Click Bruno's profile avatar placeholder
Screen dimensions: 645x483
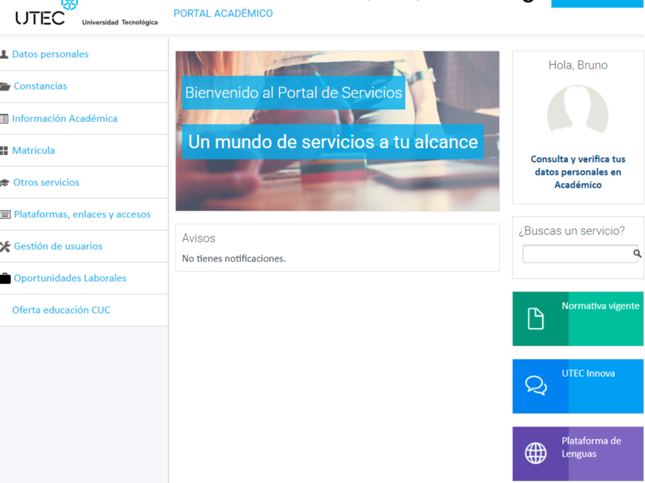coord(577,110)
